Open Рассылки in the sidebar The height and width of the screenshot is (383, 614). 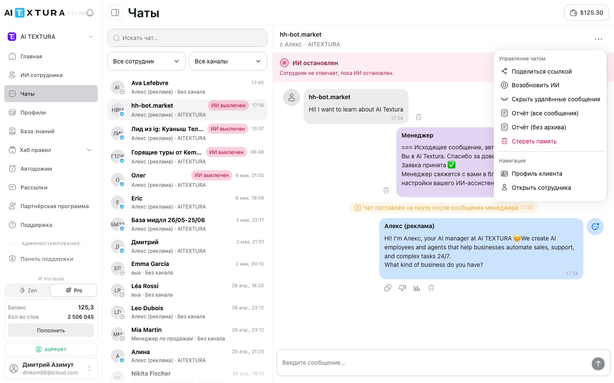[x=51, y=187]
